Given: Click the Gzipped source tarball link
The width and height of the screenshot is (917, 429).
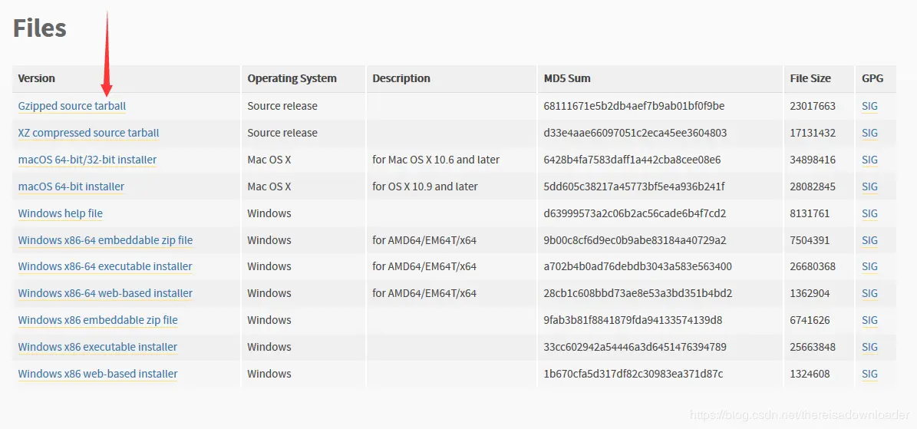Looking at the screenshot, I should pos(71,106).
